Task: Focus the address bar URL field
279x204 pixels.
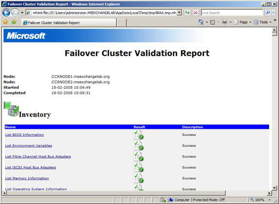Action: pos(105,13)
